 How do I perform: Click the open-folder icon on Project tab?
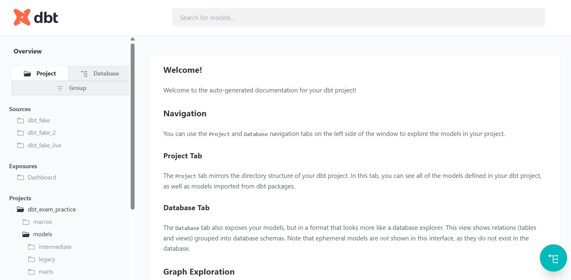tap(28, 74)
